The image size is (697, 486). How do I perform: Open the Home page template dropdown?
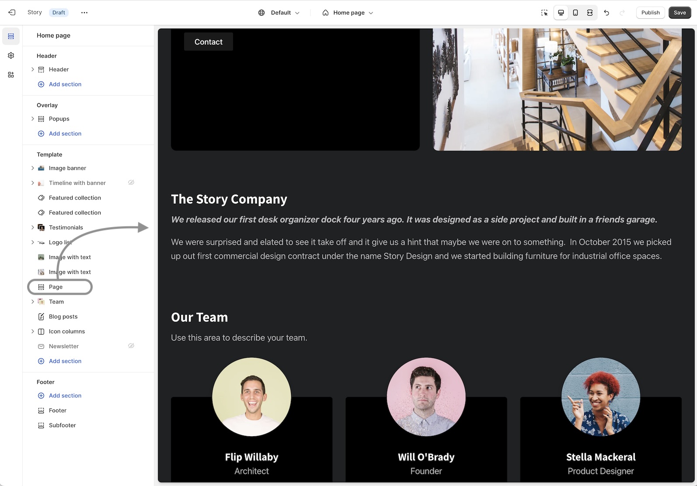tap(348, 13)
